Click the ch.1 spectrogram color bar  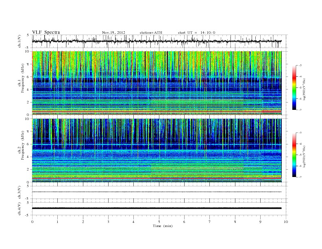pyautogui.click(x=294, y=87)
